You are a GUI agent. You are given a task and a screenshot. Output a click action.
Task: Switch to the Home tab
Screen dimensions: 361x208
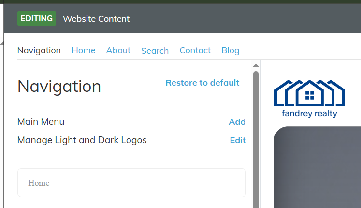(83, 50)
